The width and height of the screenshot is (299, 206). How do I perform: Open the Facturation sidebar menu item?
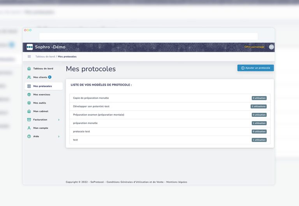pos(40,120)
